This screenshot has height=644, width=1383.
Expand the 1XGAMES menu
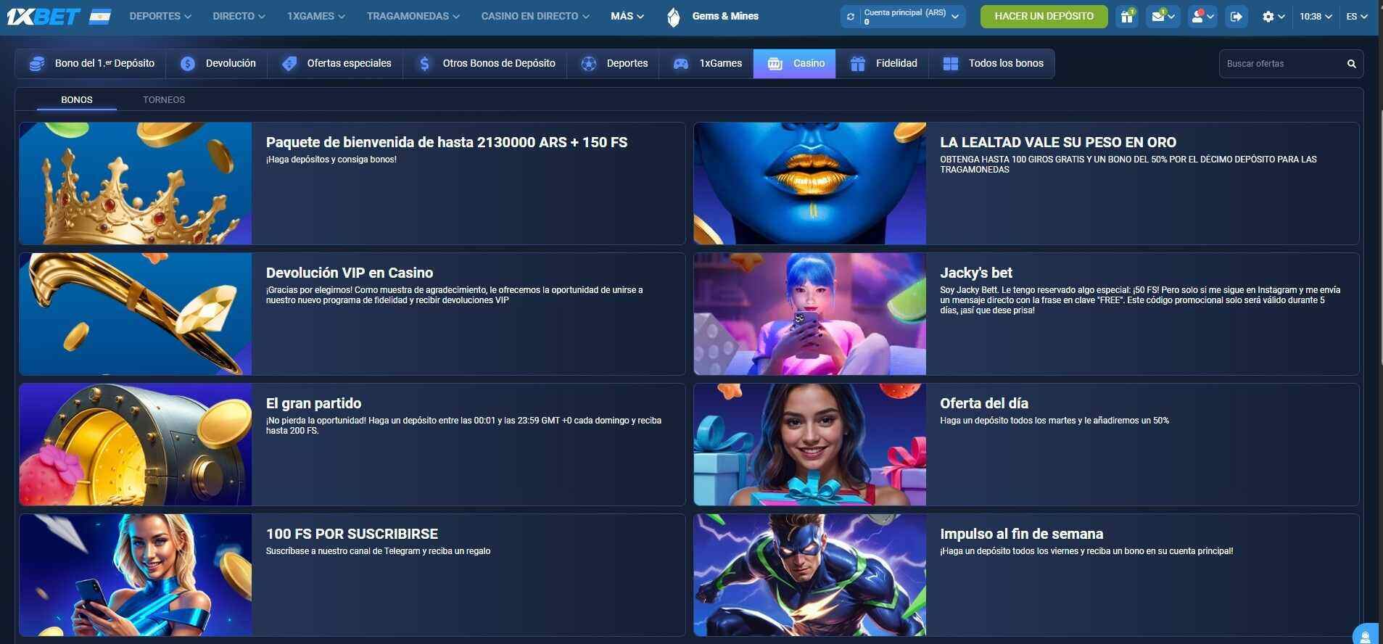(x=315, y=16)
